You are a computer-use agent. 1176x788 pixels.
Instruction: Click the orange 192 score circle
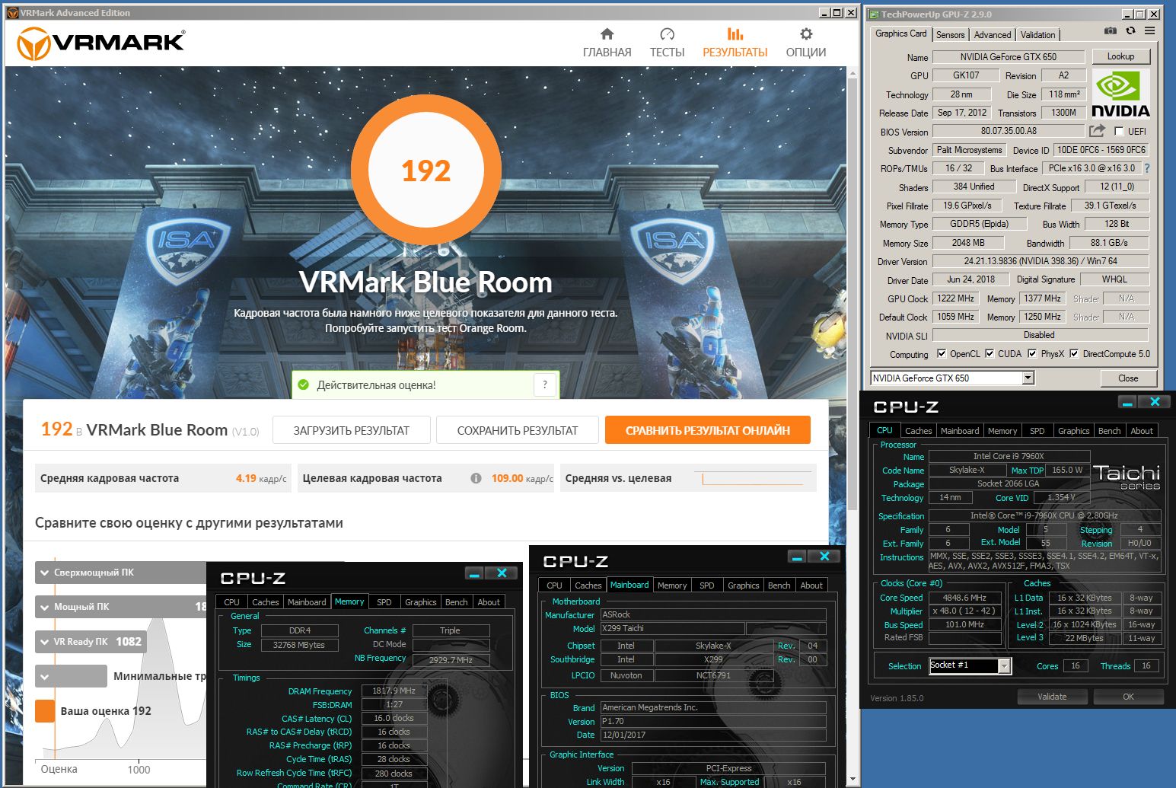426,170
